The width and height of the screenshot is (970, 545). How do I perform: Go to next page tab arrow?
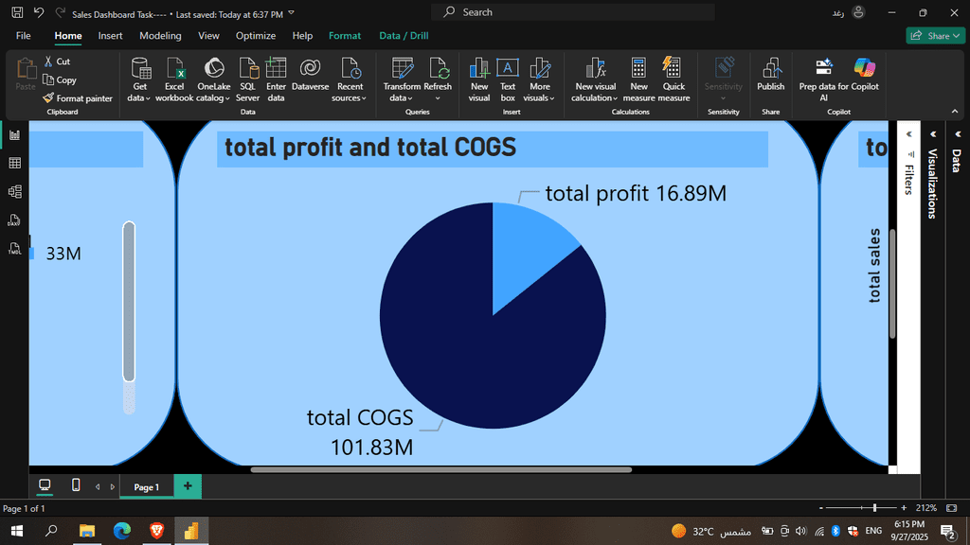click(113, 487)
